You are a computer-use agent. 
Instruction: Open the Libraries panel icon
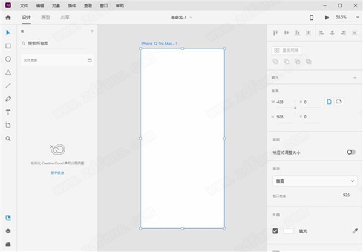coord(8,218)
